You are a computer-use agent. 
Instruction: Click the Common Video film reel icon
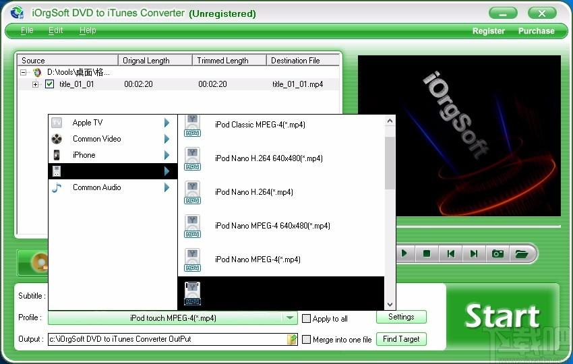57,139
